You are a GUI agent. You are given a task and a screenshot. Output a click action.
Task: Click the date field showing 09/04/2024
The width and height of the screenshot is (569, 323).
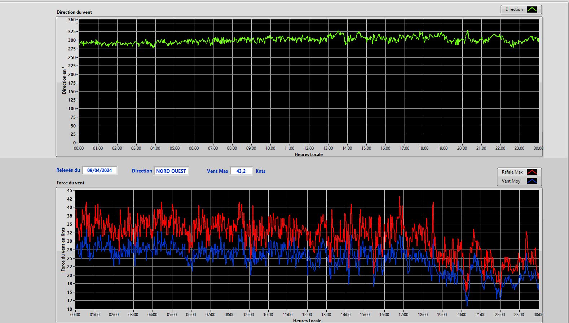click(x=100, y=170)
